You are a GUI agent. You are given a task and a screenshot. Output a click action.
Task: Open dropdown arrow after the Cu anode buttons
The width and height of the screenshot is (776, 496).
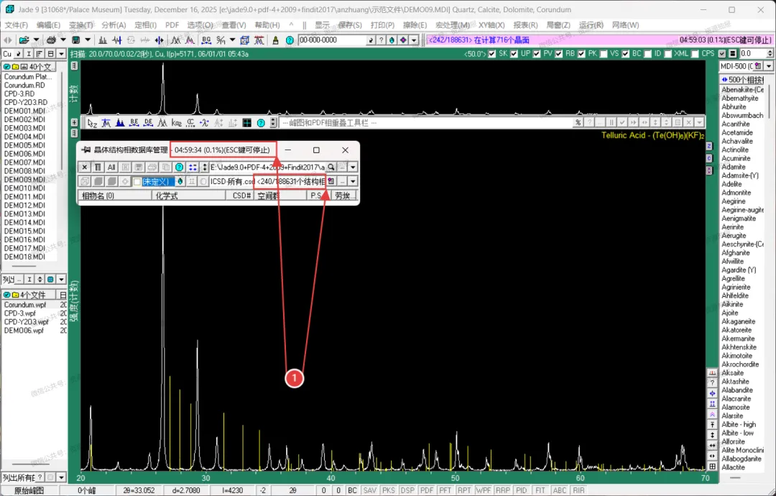[x=61, y=53]
